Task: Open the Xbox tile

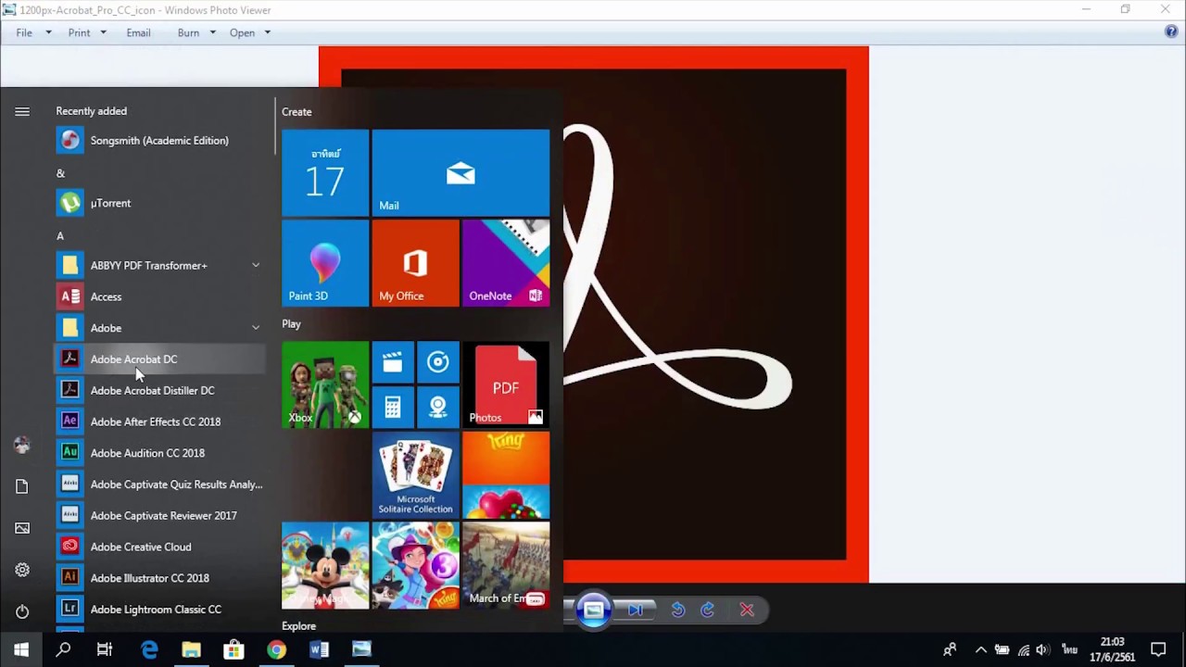Action: pyautogui.click(x=325, y=385)
